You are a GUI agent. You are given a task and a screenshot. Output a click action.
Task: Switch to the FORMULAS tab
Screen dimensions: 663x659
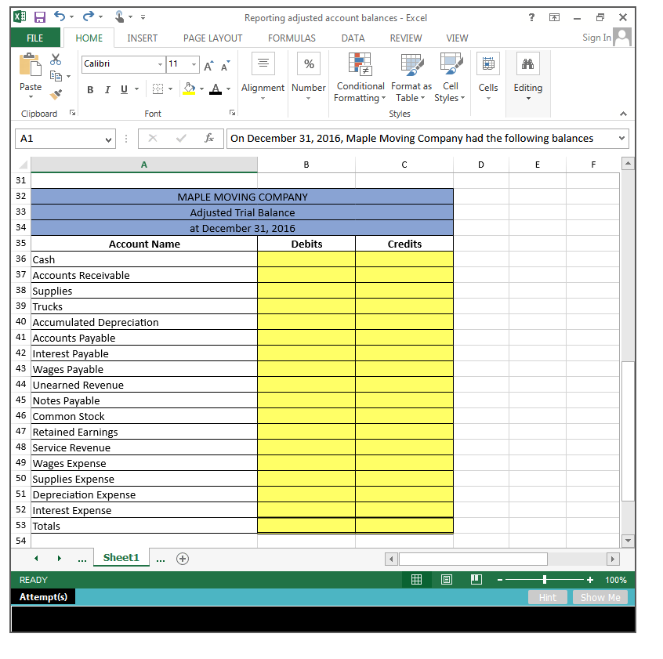coord(292,38)
